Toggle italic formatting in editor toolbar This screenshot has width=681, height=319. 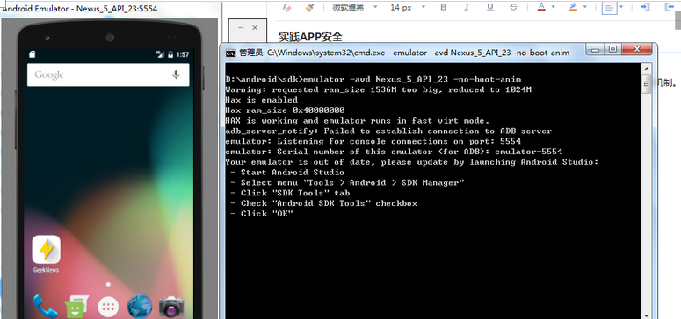[467, 7]
